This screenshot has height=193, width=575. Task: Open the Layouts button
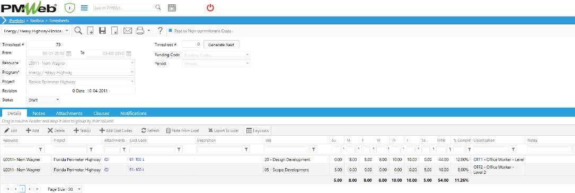coord(258,130)
